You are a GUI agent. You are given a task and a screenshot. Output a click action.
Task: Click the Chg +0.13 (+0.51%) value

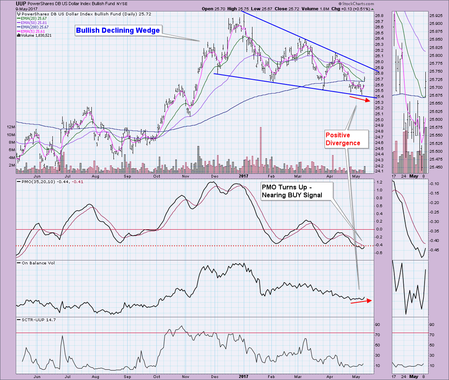351,9
